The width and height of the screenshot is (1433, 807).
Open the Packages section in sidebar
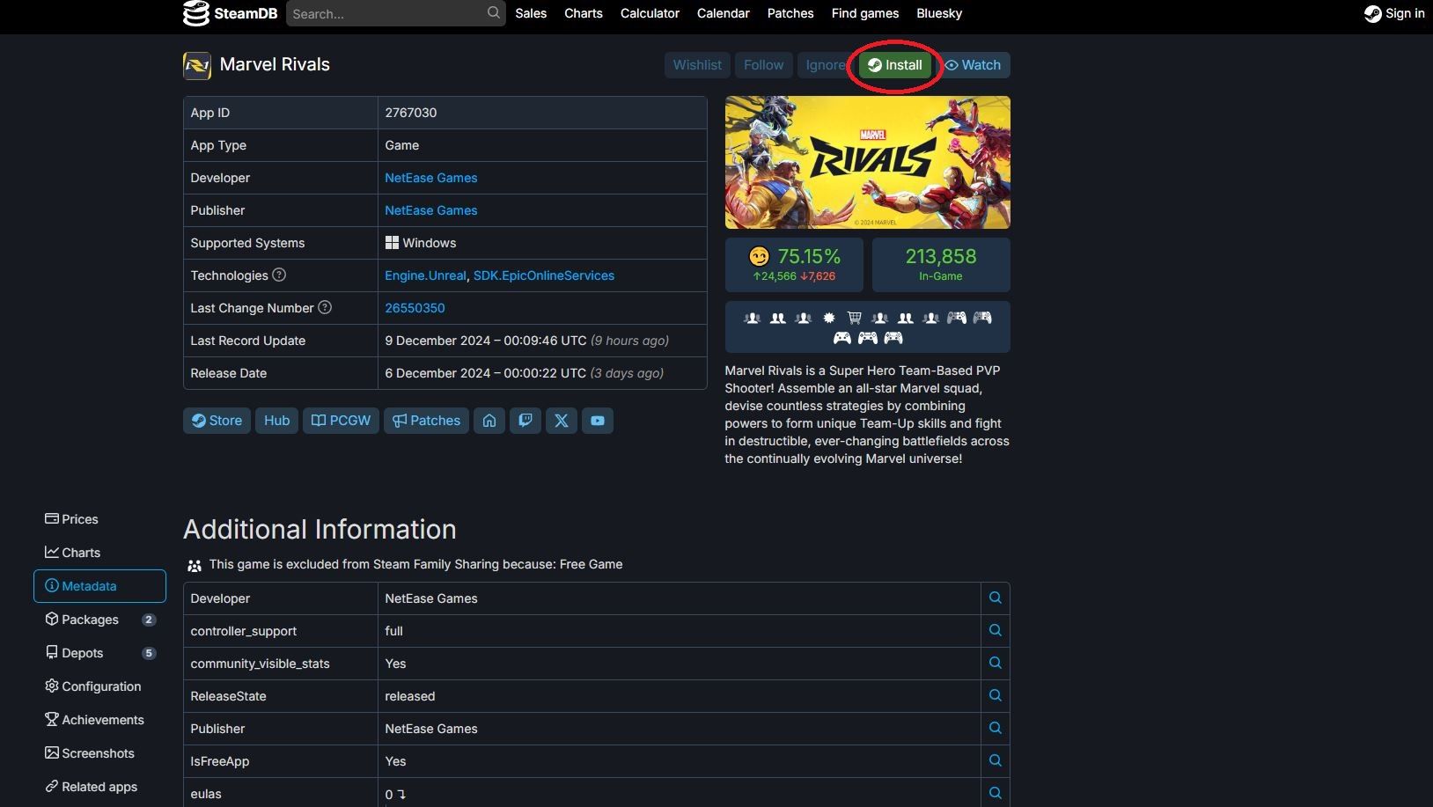(x=90, y=620)
